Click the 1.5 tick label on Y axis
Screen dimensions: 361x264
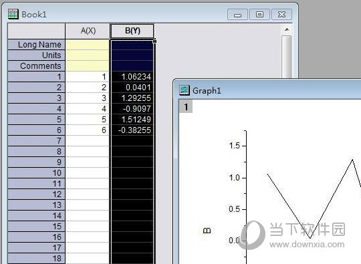[235, 146]
